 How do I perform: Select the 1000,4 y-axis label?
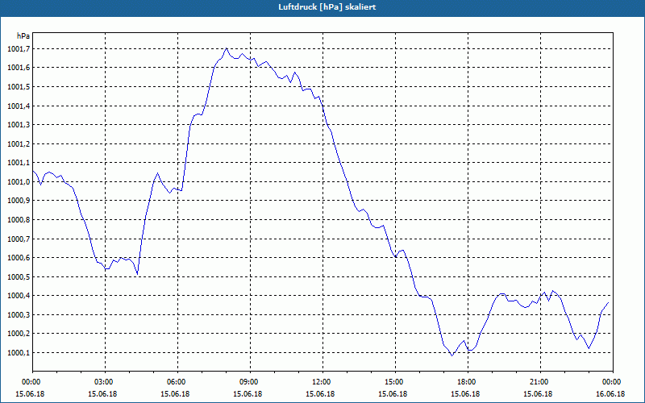[x=19, y=296]
